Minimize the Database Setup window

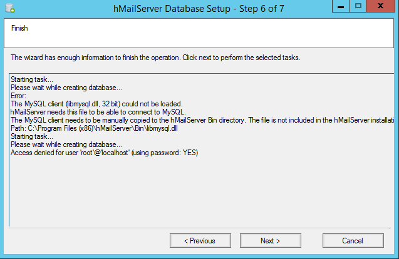point(341,6)
